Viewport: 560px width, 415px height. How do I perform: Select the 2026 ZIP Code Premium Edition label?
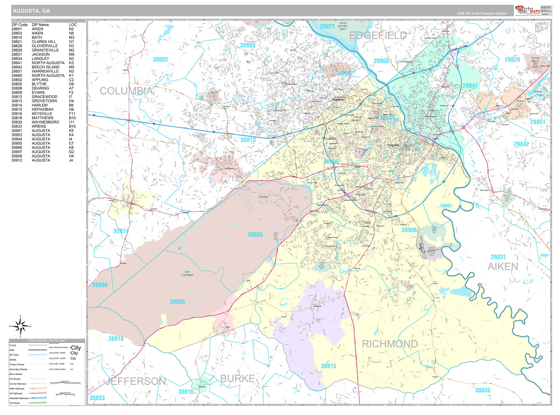tap(482, 13)
